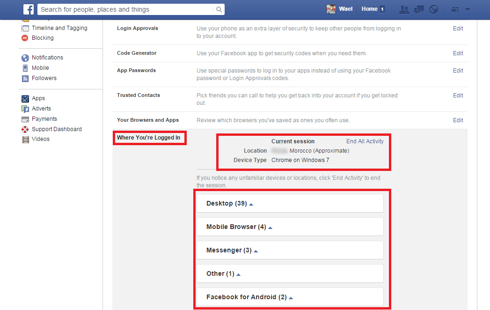Expand the Messenger (3) sessions
490x310 pixels.
(x=290, y=250)
